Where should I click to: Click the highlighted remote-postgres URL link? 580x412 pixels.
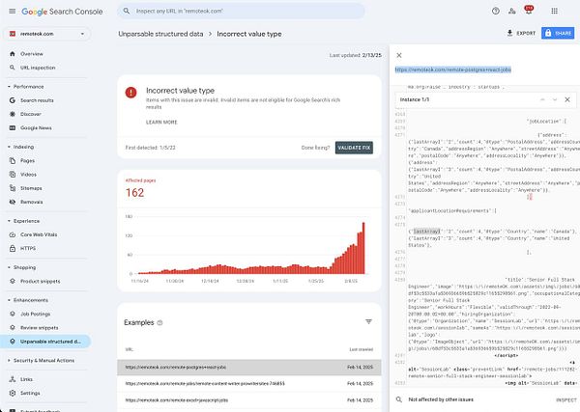452,69
